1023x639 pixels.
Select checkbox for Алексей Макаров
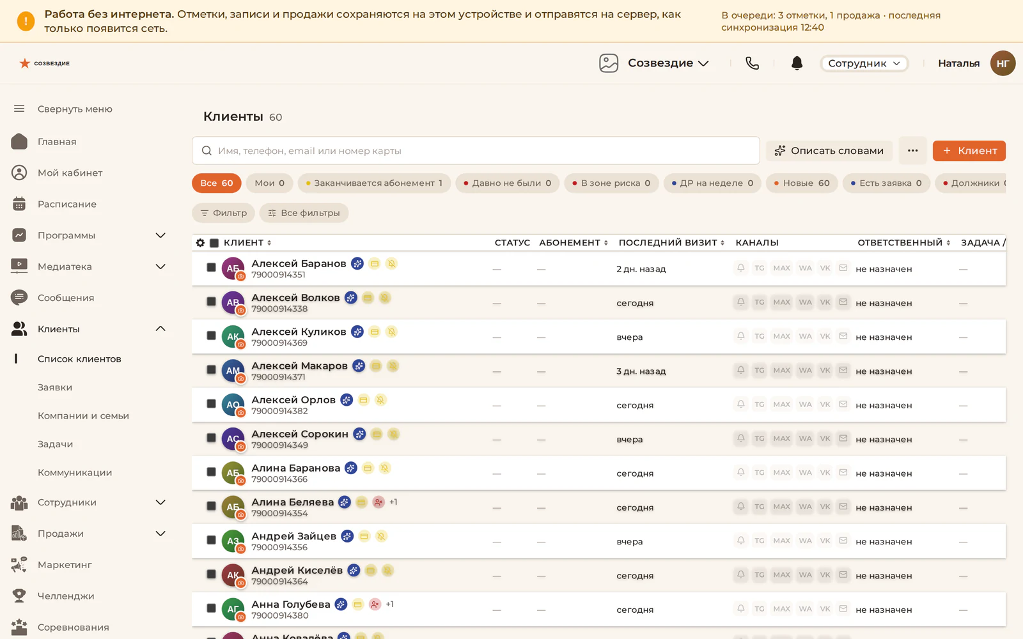tap(211, 370)
